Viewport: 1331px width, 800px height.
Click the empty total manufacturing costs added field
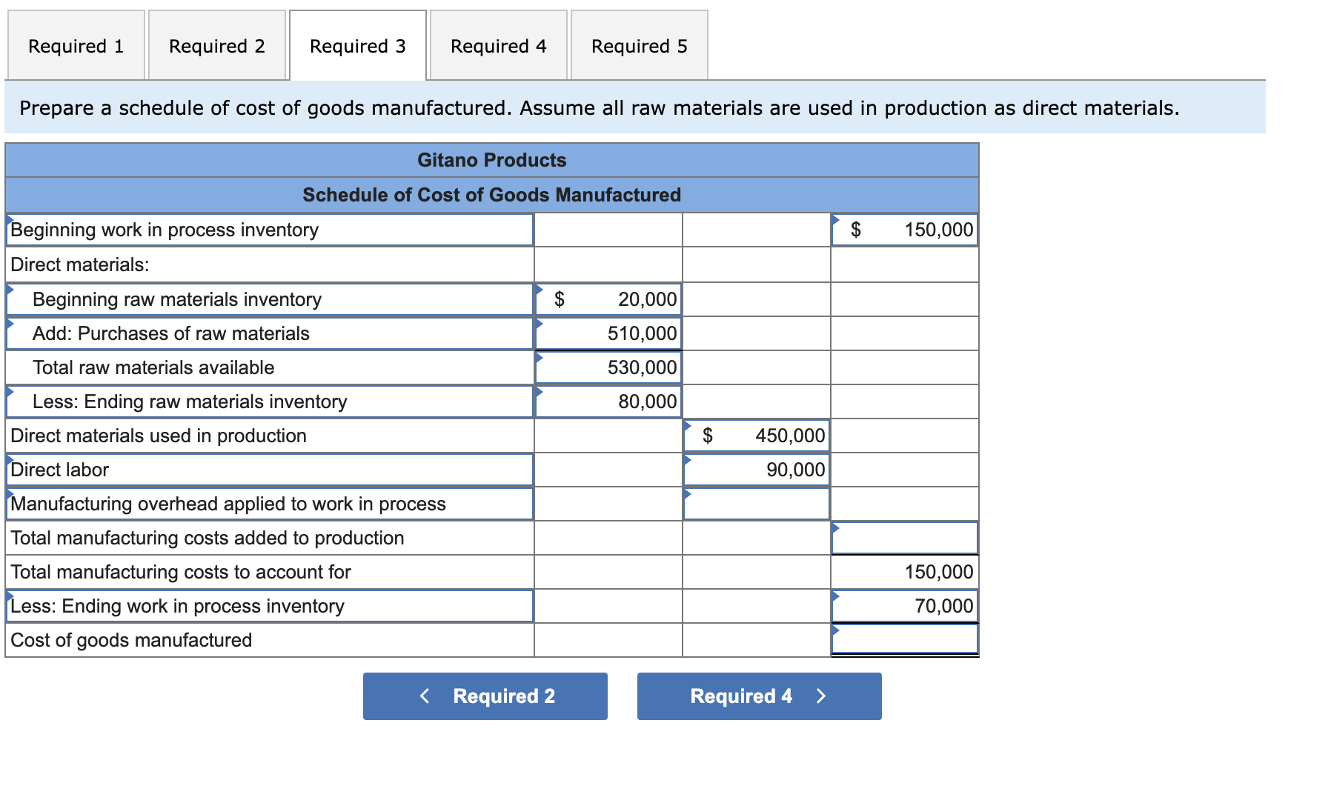tap(904, 538)
